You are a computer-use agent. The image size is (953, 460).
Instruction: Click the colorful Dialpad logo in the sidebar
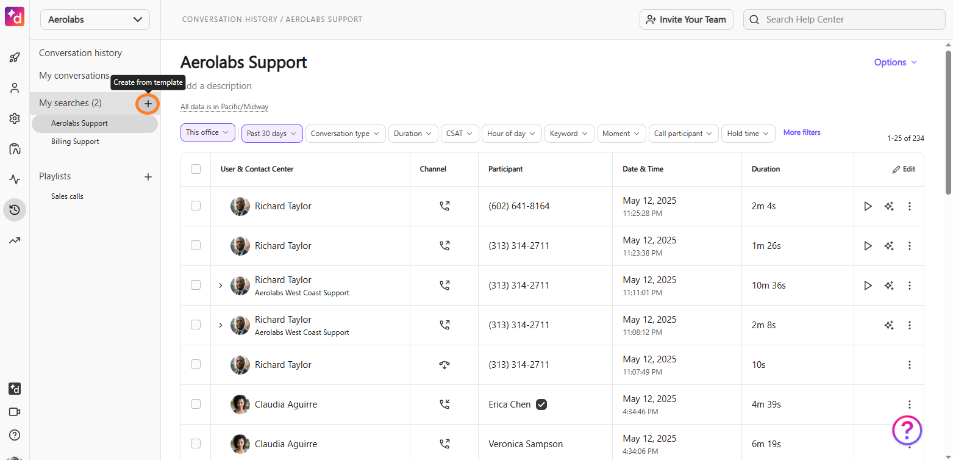coord(15,16)
